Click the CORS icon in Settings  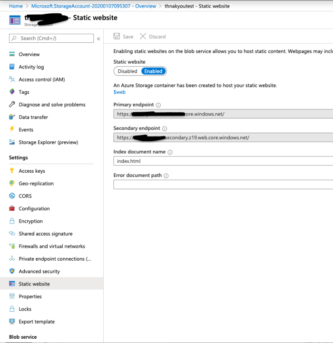coord(12,196)
